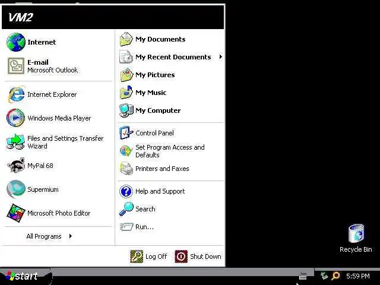Click the red Shut Down power icon
The height and width of the screenshot is (285, 380).
pyautogui.click(x=181, y=256)
